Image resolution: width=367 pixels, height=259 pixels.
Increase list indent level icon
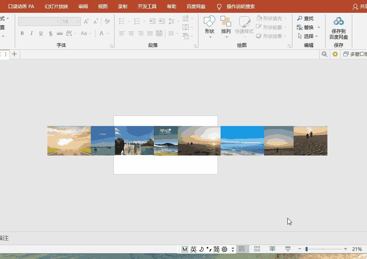(x=162, y=21)
